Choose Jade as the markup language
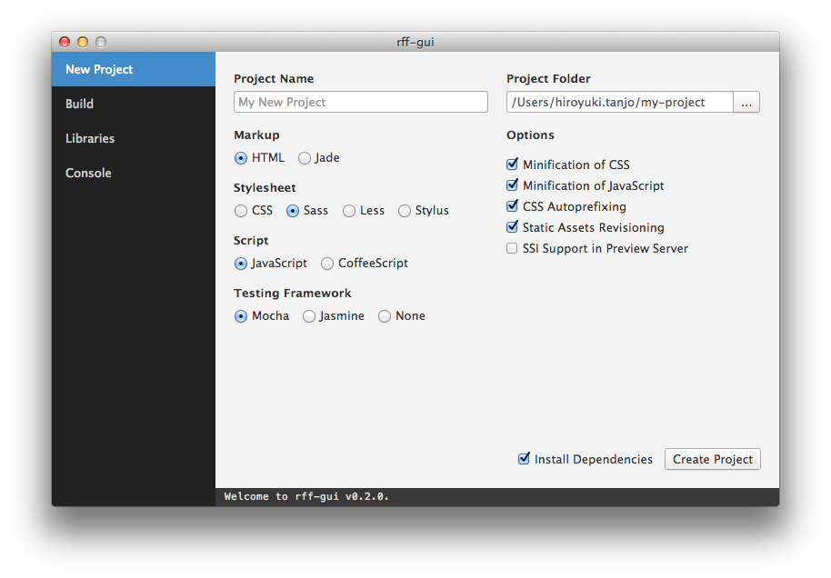 click(x=305, y=158)
